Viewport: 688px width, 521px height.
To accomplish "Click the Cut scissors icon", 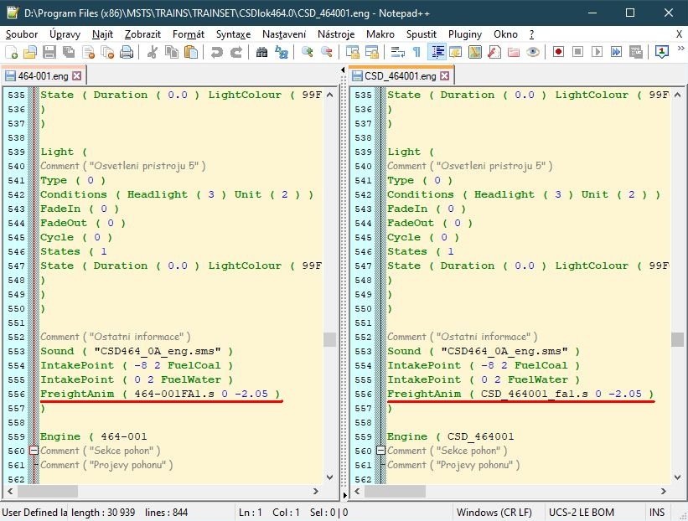I will click(152, 52).
